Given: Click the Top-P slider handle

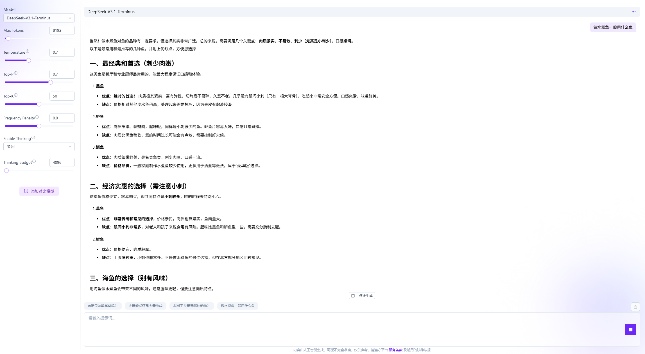Looking at the screenshot, I should [51, 82].
